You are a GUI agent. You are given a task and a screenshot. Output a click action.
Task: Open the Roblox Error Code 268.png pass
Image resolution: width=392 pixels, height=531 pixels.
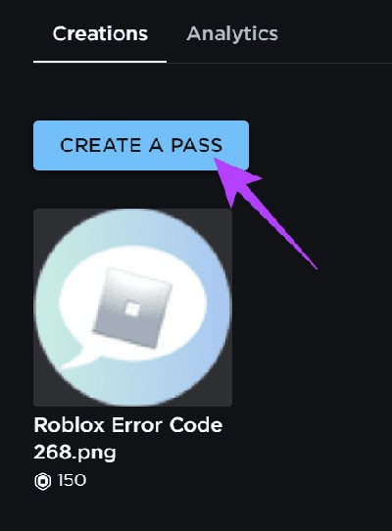pos(128,438)
